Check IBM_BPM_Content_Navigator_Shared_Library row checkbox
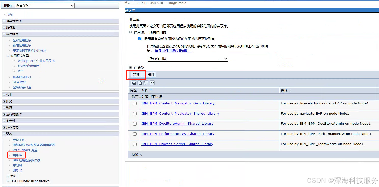The width and height of the screenshot is (379, 187). pos(135,114)
